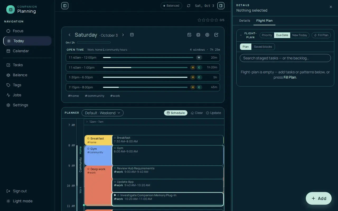338x211 pixels.
Task: Collapse the left sidebar with the panel icon
Action: tap(65, 6)
